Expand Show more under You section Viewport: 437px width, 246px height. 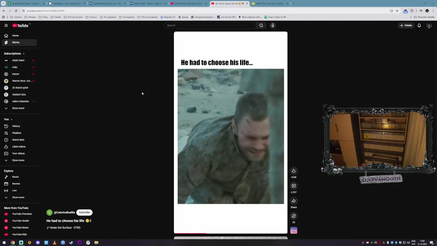click(x=19, y=160)
